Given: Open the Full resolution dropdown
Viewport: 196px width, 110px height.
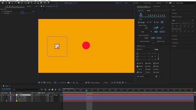Looking at the screenshot, I should click(80, 82).
